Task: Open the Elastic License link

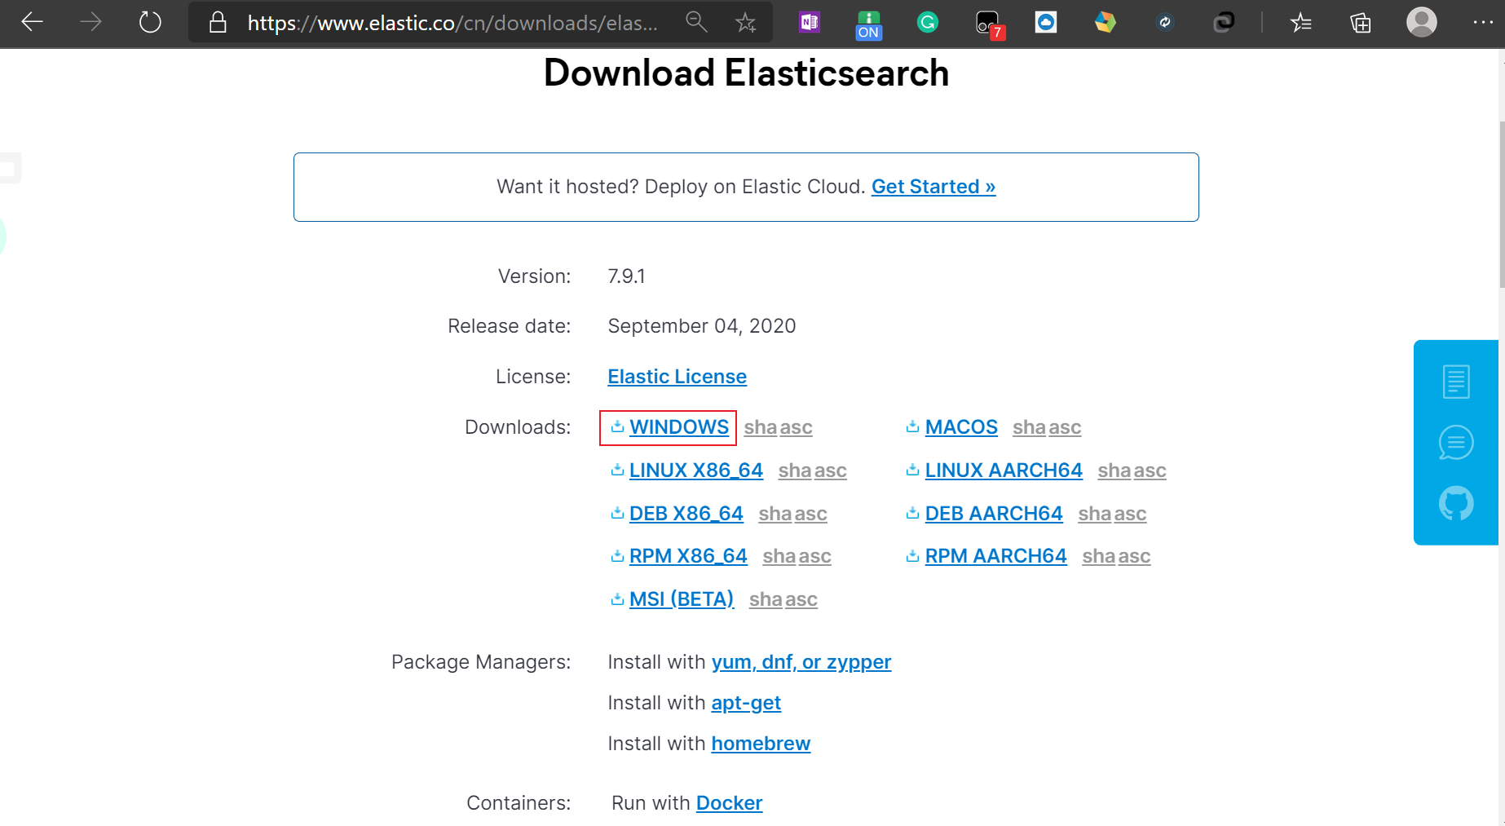Action: click(x=677, y=377)
